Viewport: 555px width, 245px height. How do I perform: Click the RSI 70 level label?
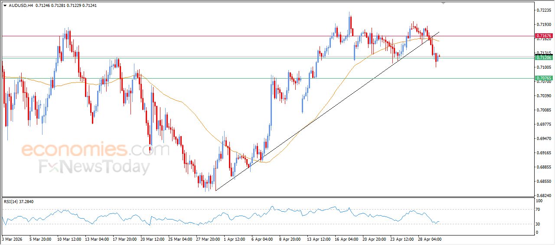pyautogui.click(x=539, y=209)
